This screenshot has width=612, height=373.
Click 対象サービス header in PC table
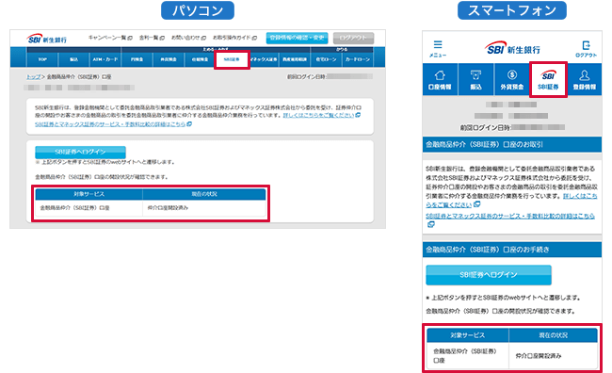tap(89, 194)
